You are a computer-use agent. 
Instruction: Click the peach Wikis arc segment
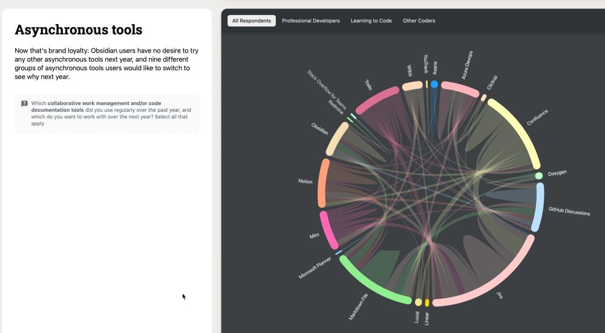(x=413, y=86)
